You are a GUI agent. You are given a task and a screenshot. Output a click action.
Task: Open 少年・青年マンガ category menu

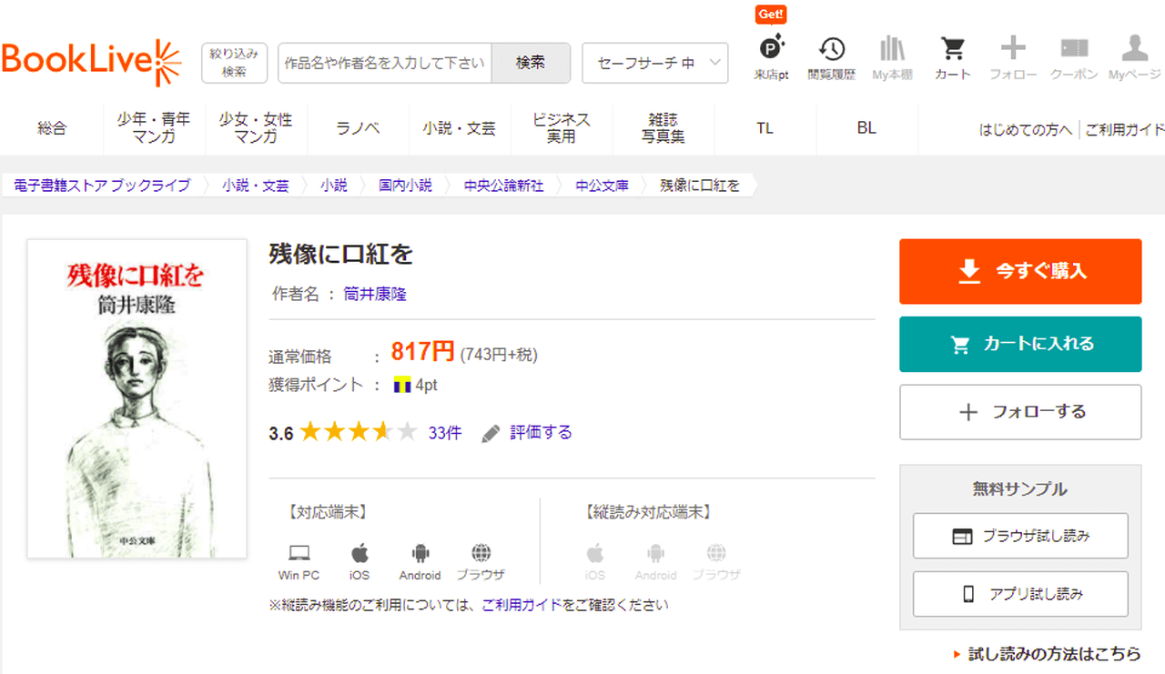click(x=154, y=128)
